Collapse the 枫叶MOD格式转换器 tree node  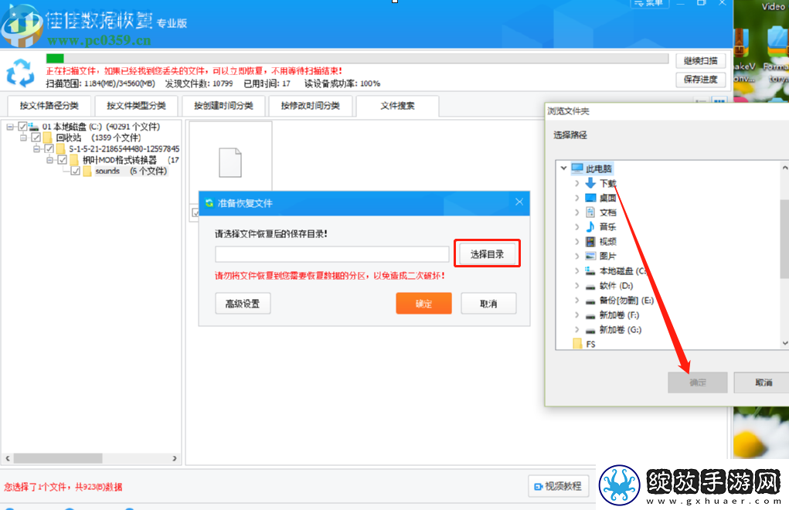click(49, 159)
